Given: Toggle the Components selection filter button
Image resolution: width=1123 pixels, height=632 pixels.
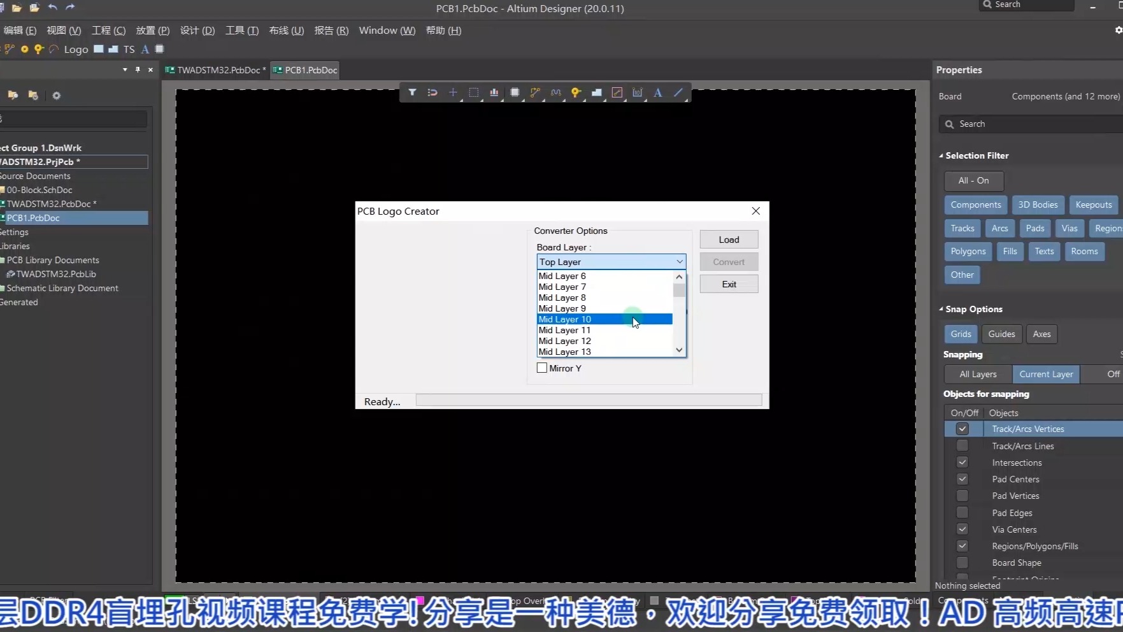Looking at the screenshot, I should coord(976,205).
